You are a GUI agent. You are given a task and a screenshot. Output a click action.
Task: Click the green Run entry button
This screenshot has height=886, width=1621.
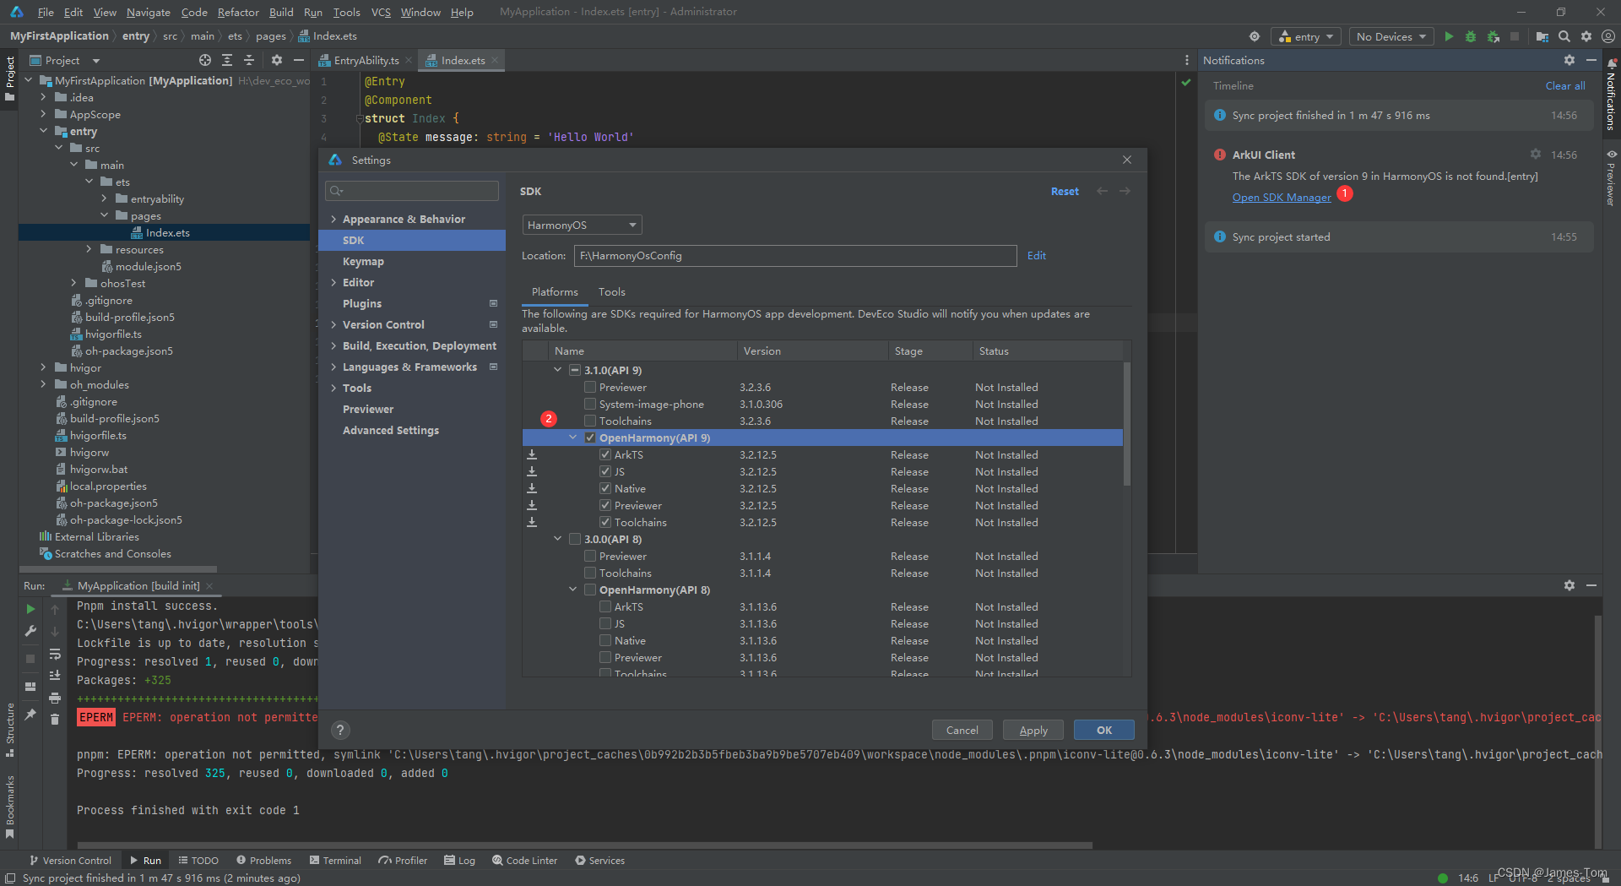(1449, 36)
